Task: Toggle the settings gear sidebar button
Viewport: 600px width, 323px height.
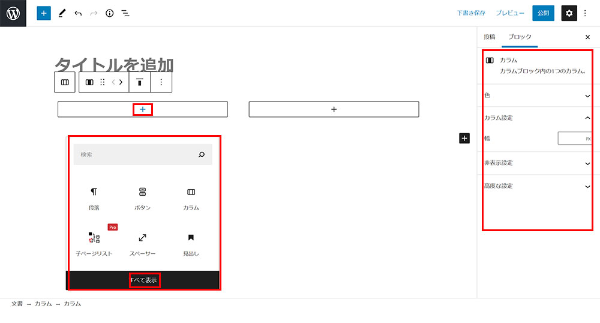Action: 569,13
